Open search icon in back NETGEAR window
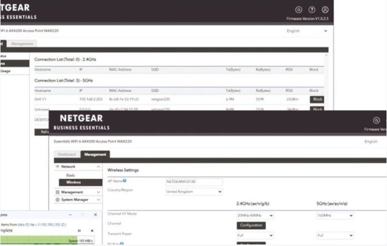The image size is (387, 246). coord(299,10)
